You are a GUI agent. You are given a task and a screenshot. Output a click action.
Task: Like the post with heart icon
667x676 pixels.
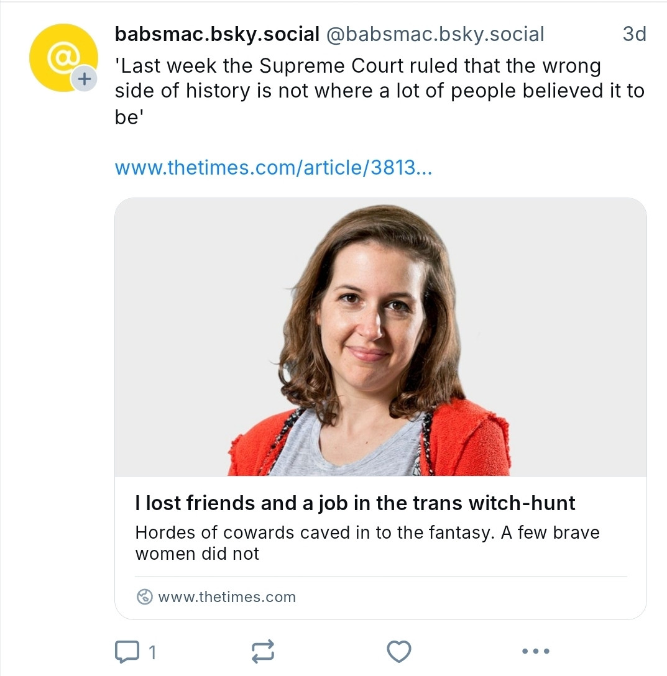point(398,651)
